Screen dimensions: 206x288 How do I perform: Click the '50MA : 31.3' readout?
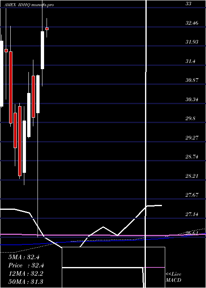pyautogui.click(x=26, y=282)
